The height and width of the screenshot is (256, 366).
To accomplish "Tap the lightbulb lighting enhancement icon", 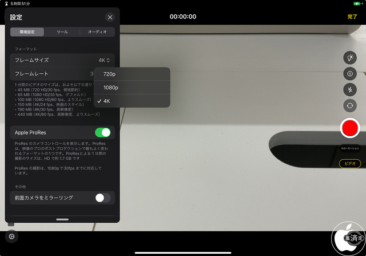I will (350, 57).
